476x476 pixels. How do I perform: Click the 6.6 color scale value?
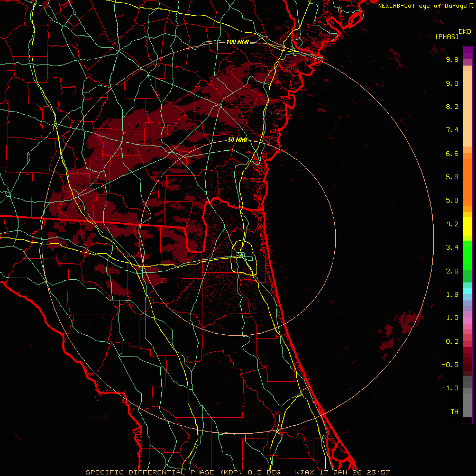(452, 153)
